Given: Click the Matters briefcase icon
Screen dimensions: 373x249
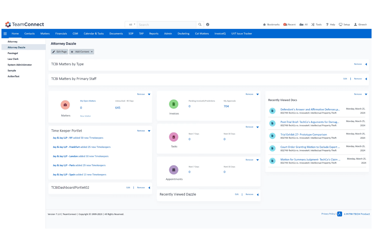Looking at the screenshot, I should tap(65, 105).
